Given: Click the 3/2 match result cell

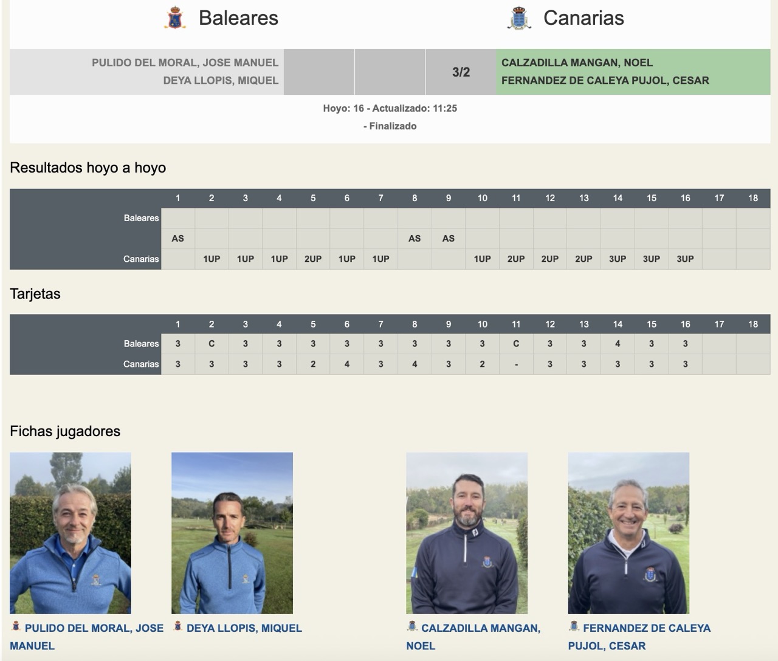Looking at the screenshot, I should [460, 71].
